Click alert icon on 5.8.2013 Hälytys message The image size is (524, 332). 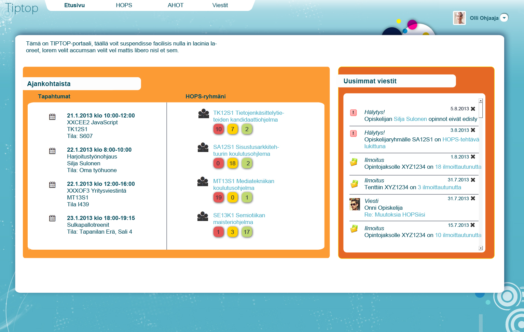pos(354,113)
